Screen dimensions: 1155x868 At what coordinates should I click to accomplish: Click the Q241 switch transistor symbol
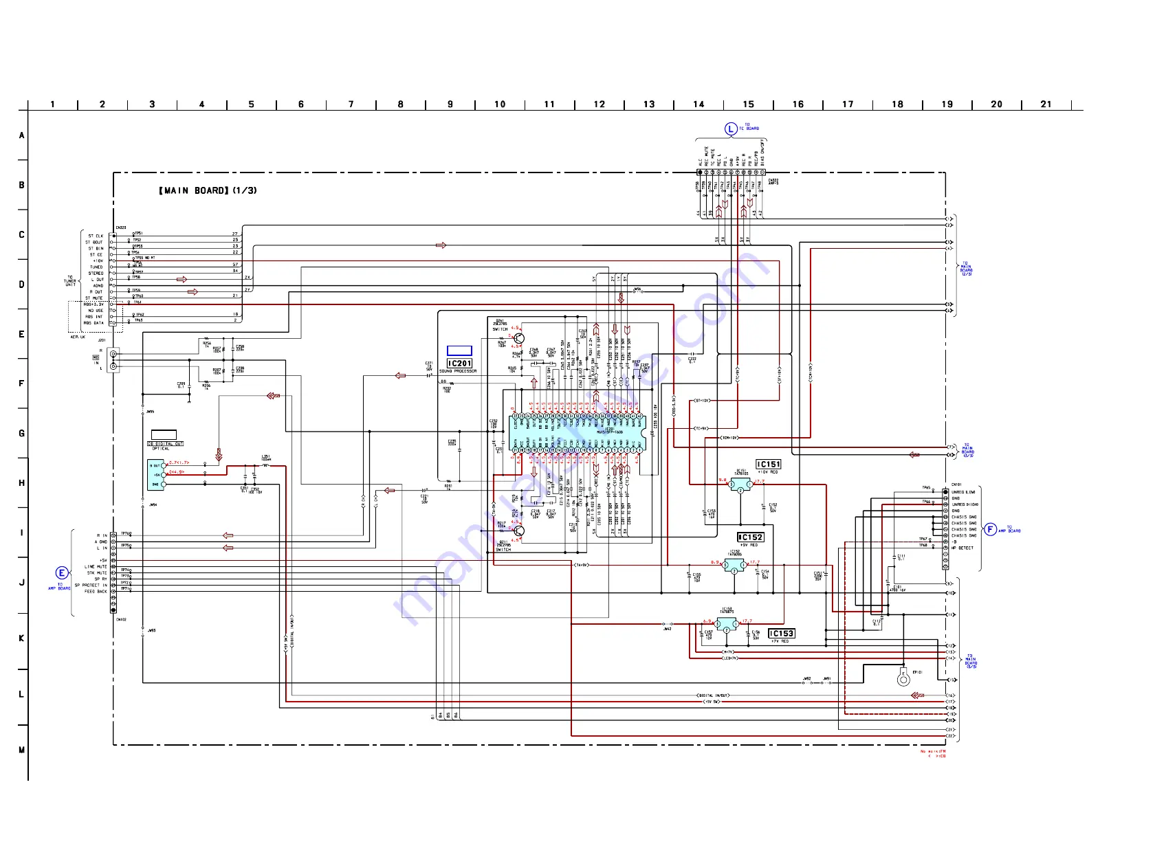point(518,337)
